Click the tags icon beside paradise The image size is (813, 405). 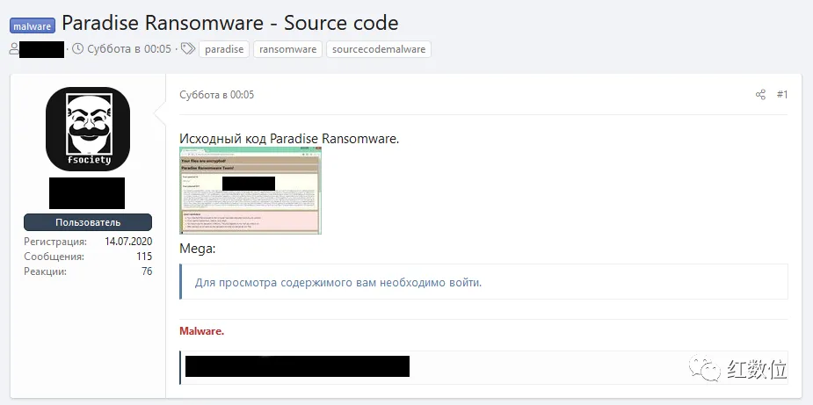(188, 49)
